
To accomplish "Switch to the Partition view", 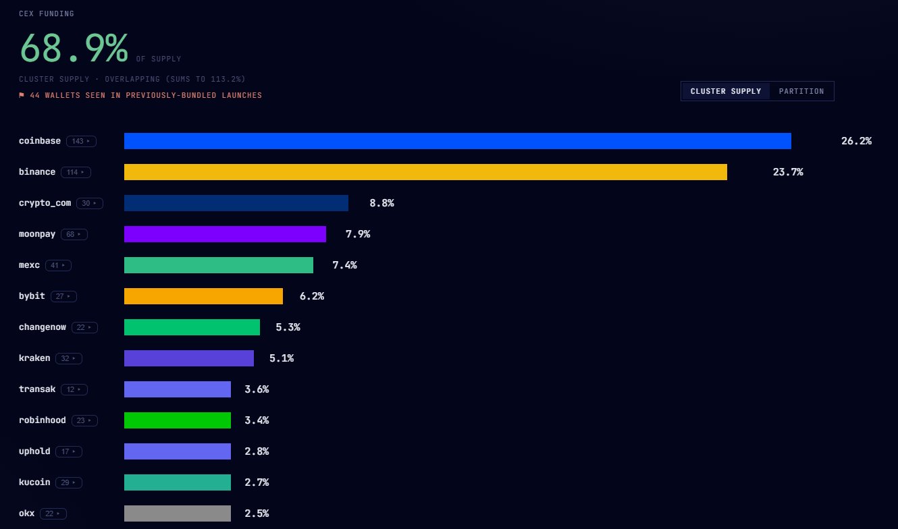I will tap(801, 91).
